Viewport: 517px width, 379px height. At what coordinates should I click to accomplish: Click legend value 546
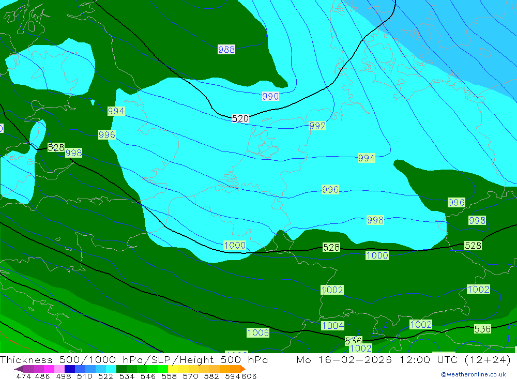[x=148, y=376]
